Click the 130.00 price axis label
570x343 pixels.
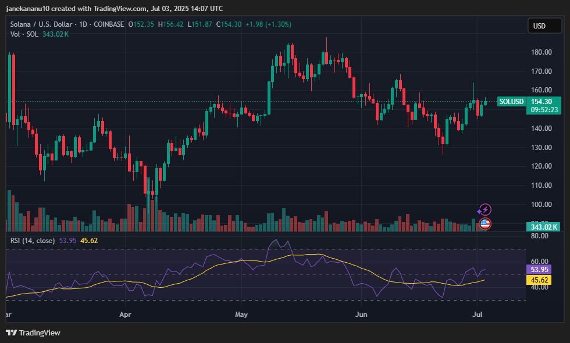(541, 148)
